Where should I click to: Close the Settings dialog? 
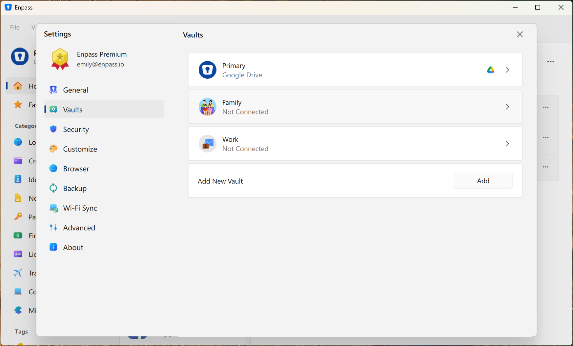tap(520, 34)
